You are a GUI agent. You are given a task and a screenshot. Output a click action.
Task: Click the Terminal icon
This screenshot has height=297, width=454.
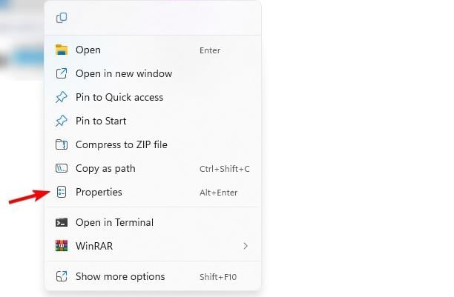pos(62,222)
